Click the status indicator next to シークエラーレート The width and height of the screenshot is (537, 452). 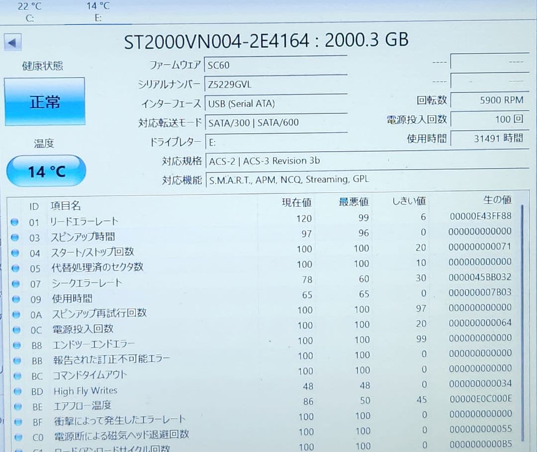click(x=15, y=283)
